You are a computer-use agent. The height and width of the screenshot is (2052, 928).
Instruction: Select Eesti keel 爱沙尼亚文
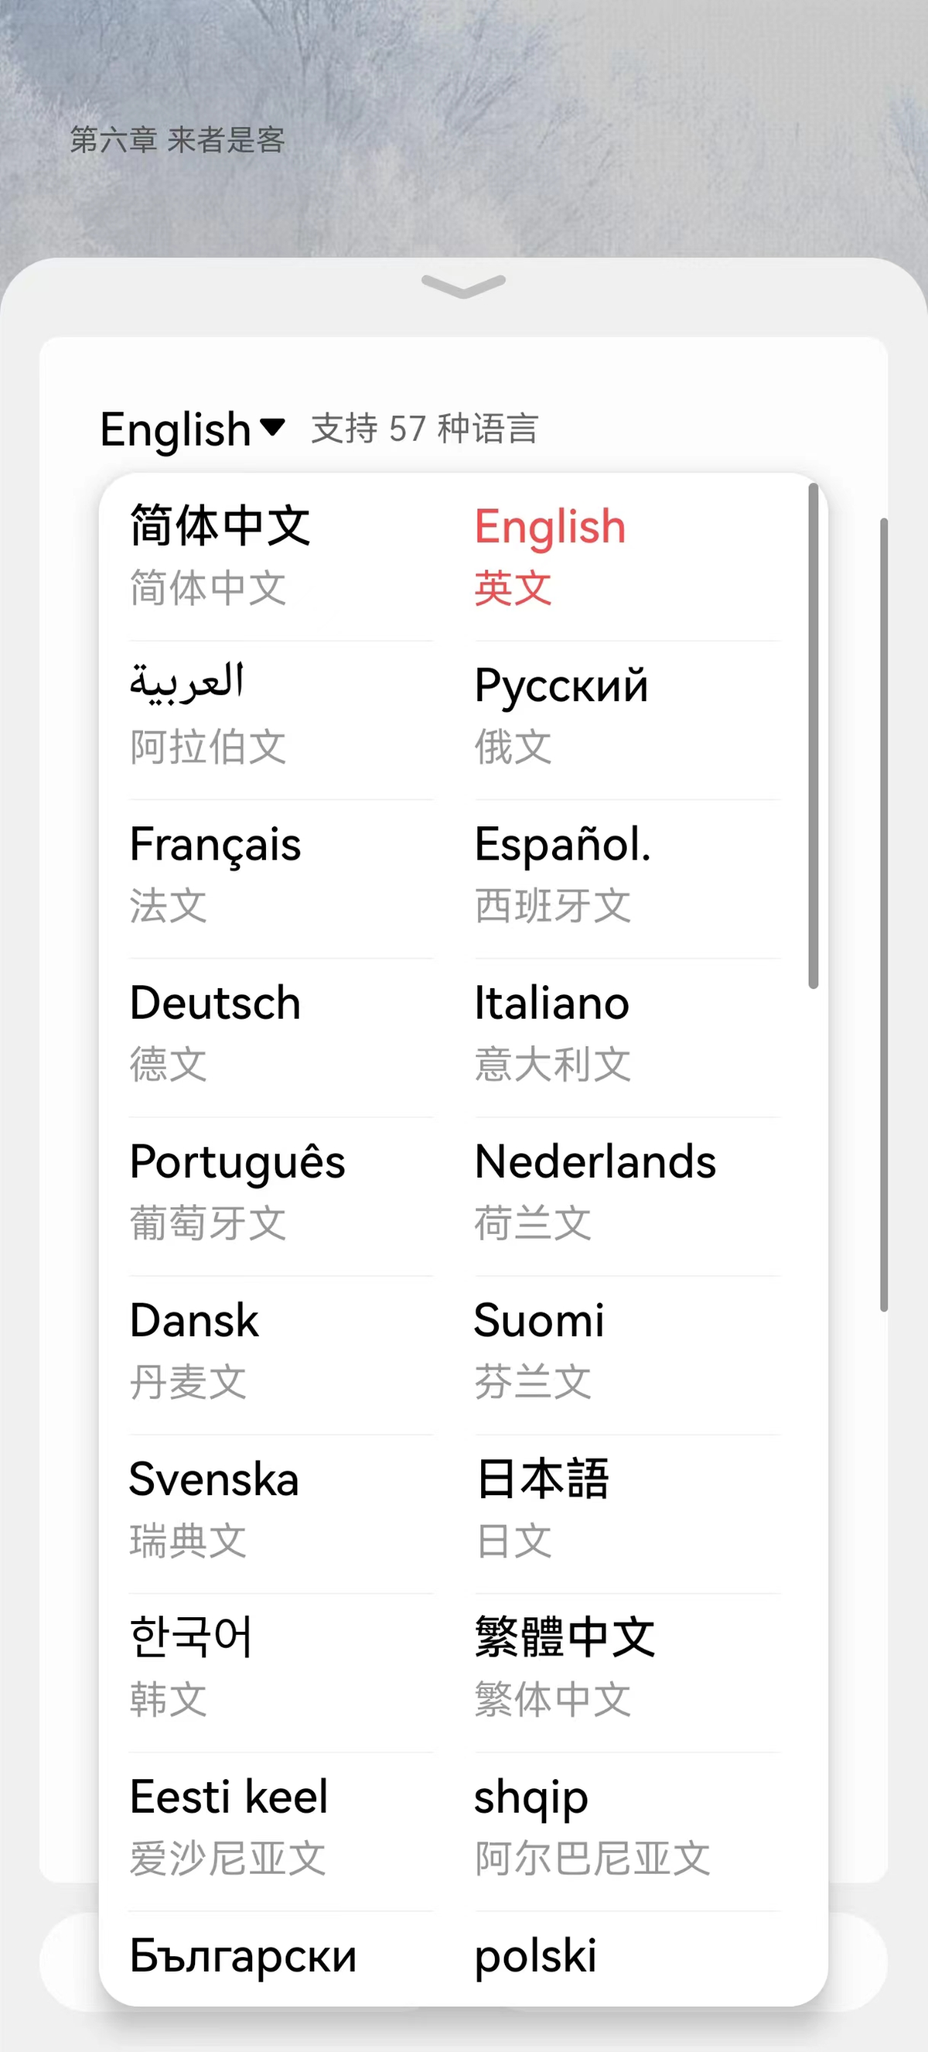(281, 1827)
